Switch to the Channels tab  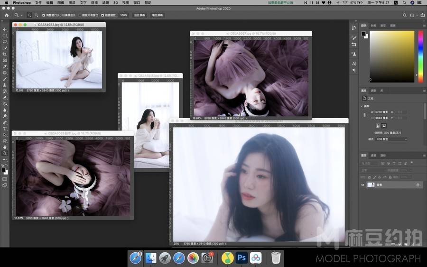click(373, 156)
